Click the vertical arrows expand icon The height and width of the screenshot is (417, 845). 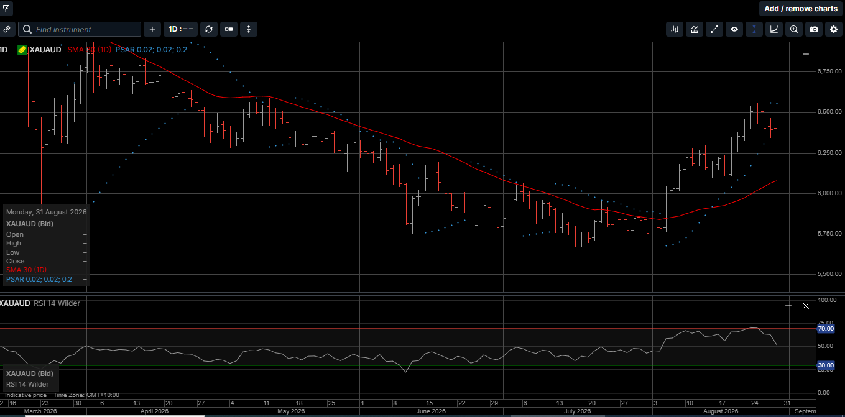[x=249, y=29]
